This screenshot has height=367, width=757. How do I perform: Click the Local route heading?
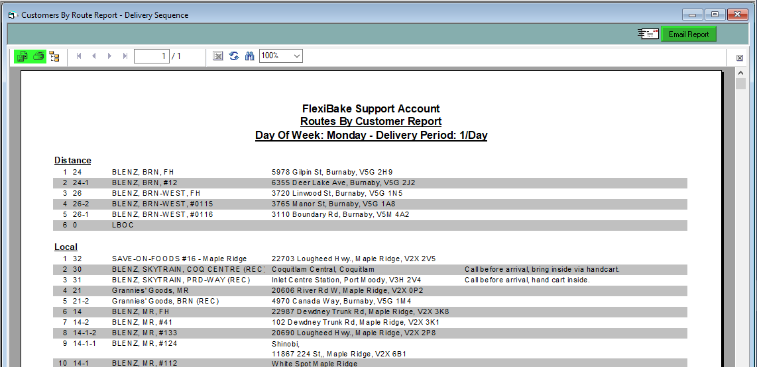click(x=66, y=247)
